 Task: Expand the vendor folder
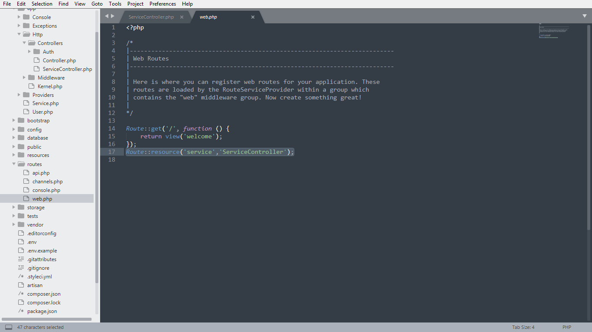(x=14, y=225)
